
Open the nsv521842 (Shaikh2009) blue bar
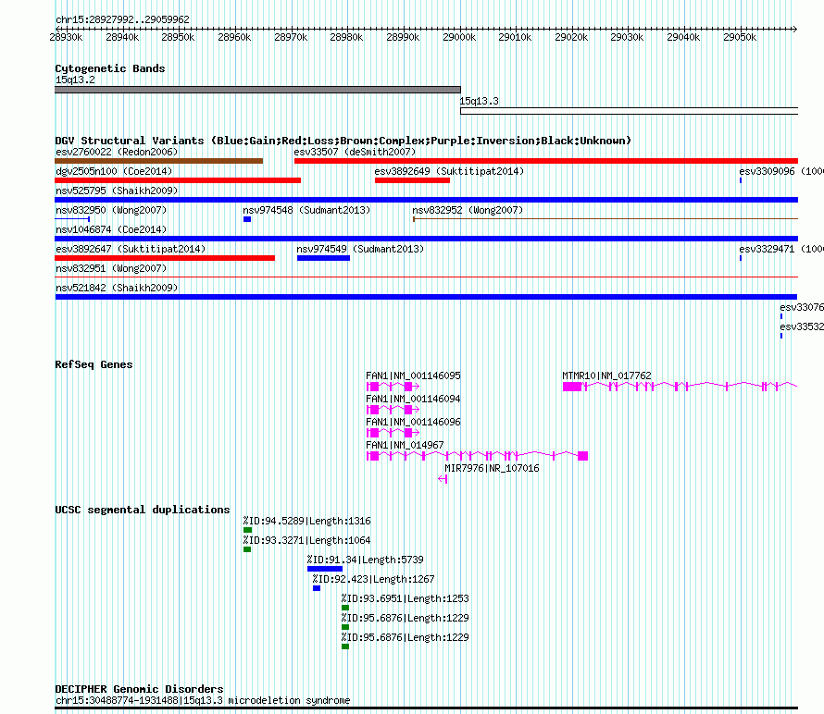click(426, 297)
